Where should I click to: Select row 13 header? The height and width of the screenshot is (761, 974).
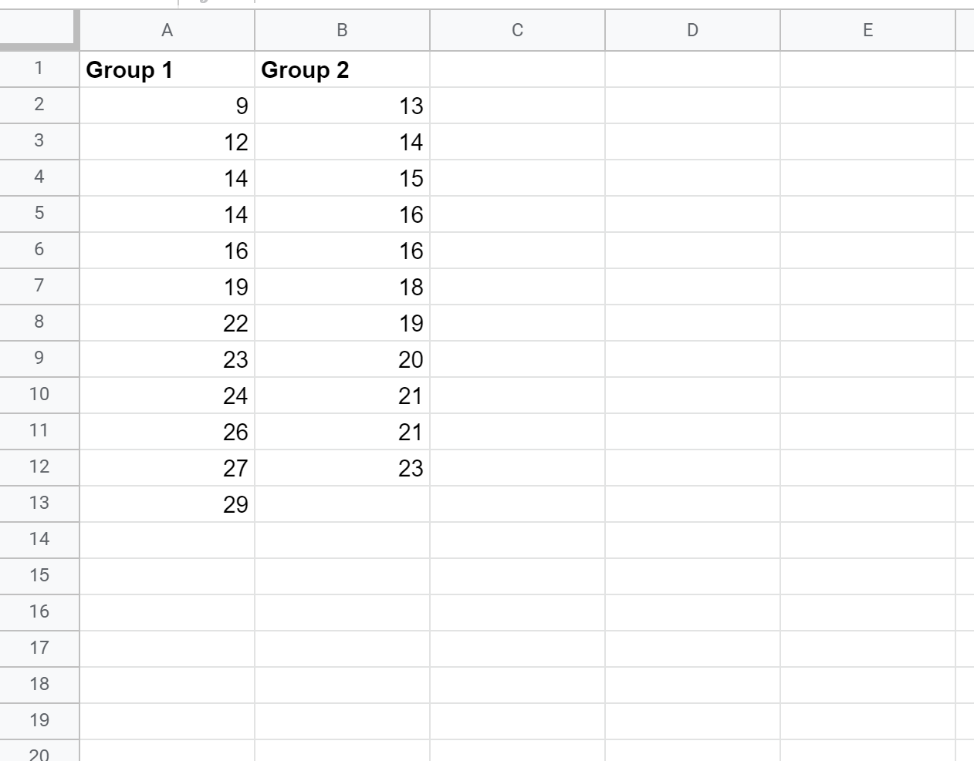[x=39, y=503]
